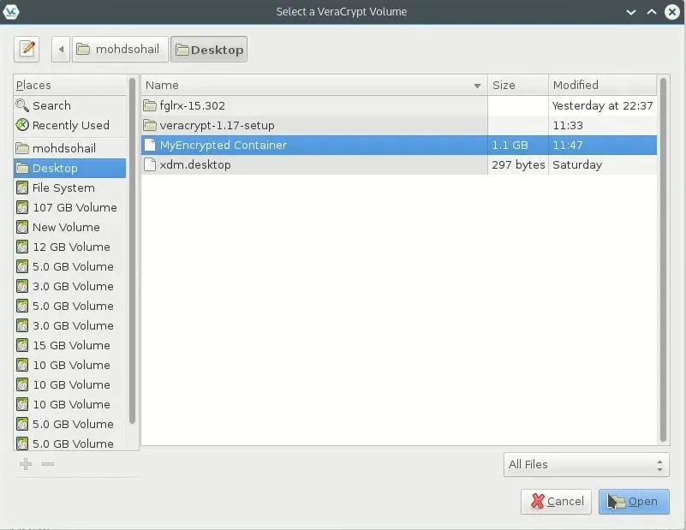Click the MyEncrypted Container file icon

(x=150, y=145)
